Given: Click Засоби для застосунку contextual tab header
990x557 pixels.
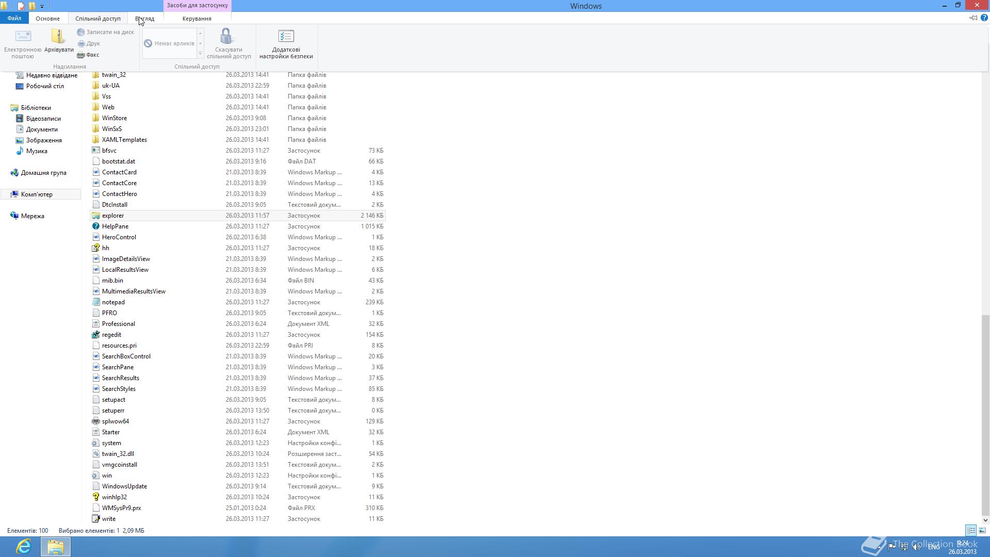Looking at the screenshot, I should pyautogui.click(x=197, y=6).
